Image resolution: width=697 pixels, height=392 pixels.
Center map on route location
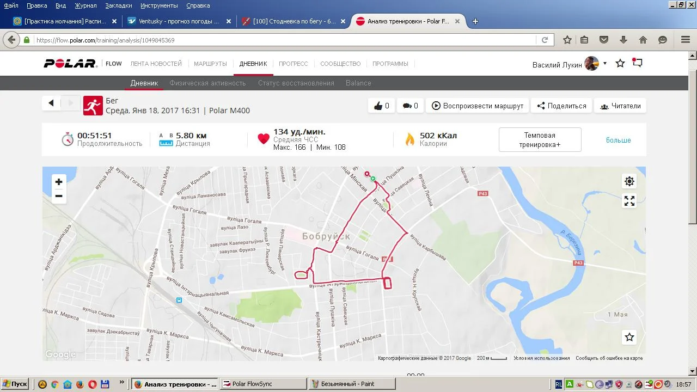pos(629,181)
